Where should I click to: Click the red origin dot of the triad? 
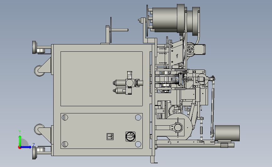coord(19,148)
